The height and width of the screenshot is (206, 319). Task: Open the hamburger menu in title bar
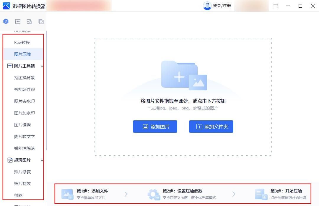pyautogui.click(x=275, y=6)
